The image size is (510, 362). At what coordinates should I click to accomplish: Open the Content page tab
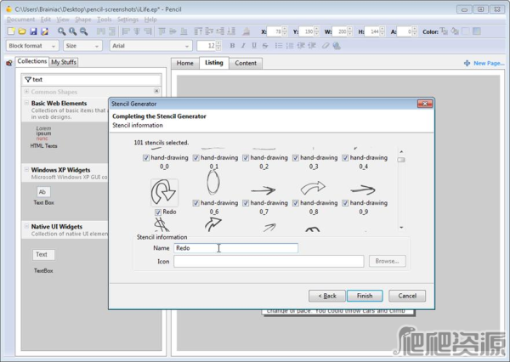pos(246,63)
